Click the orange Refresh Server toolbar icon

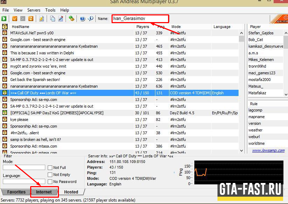31,19
